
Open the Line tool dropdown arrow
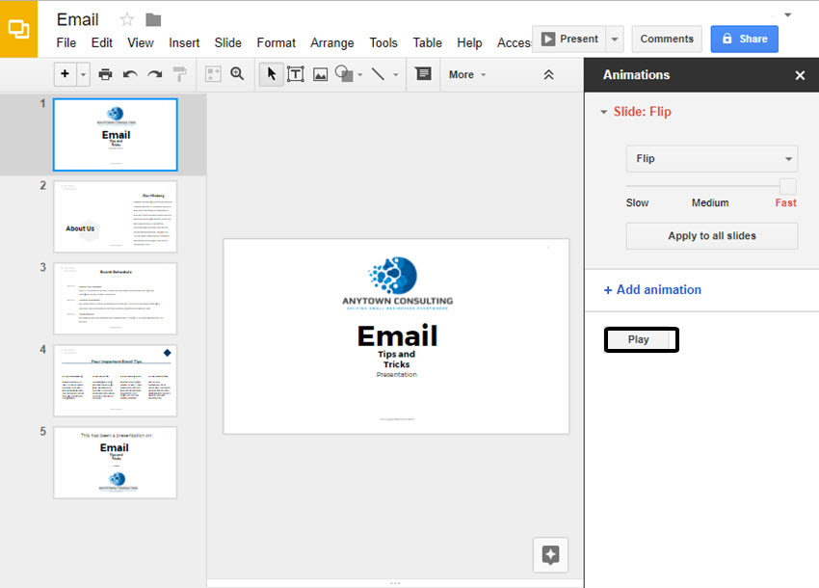(x=395, y=75)
